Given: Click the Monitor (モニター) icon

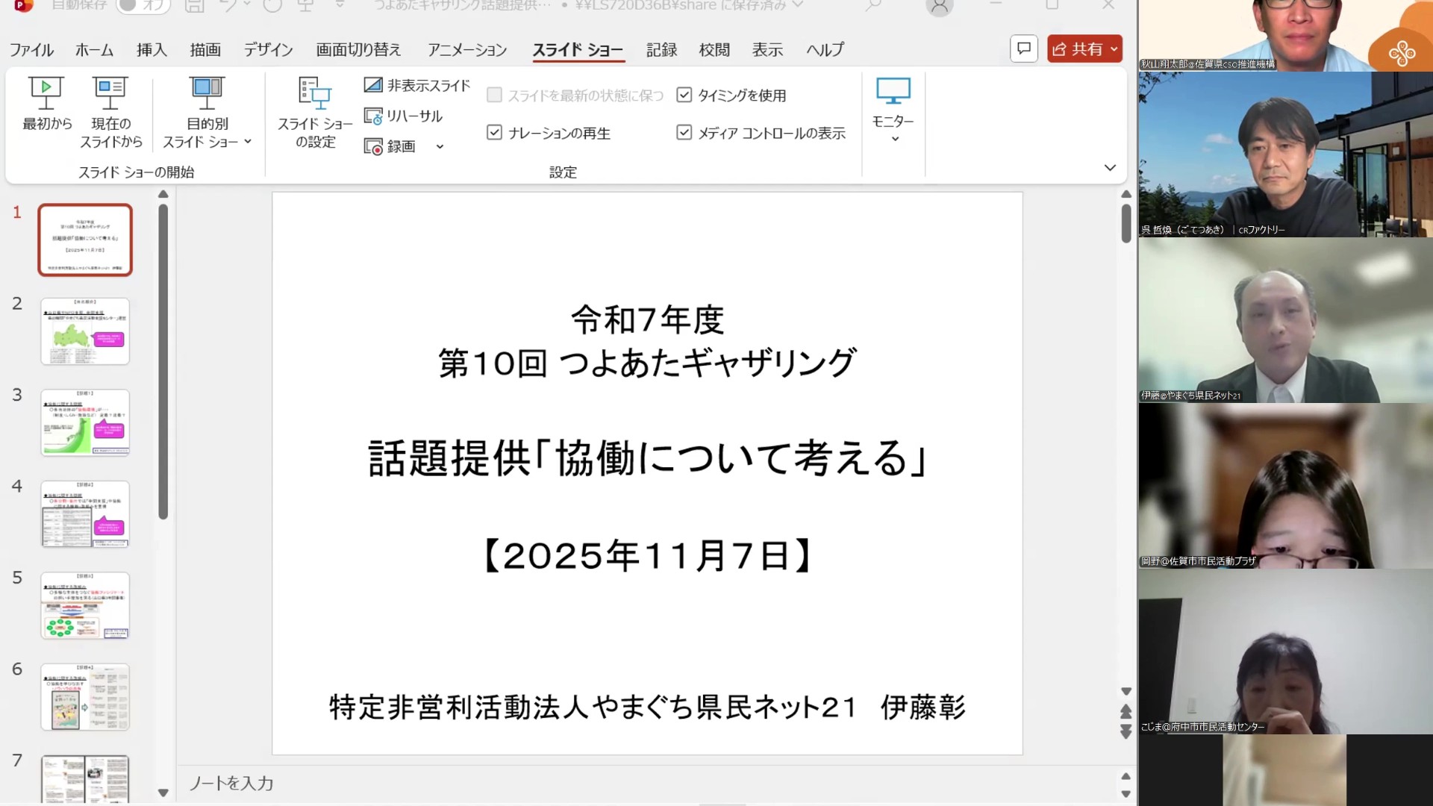Looking at the screenshot, I should (893, 93).
